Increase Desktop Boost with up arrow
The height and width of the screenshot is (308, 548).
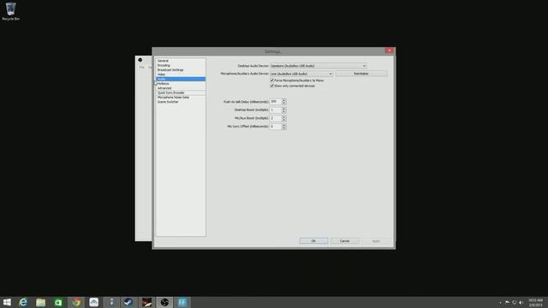click(283, 109)
